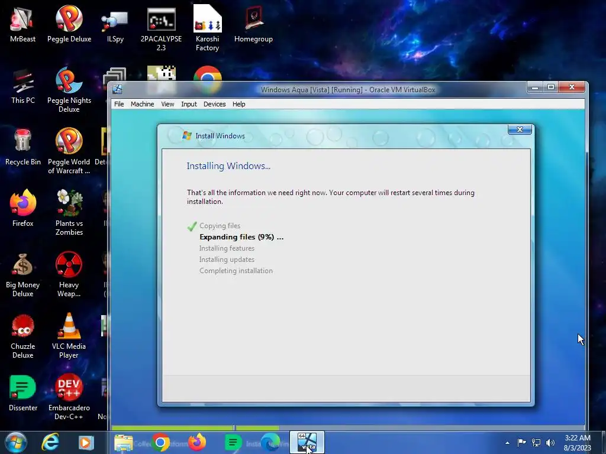This screenshot has height=454, width=606.
Task: Open the green Dissenter taskbar icon
Action: (x=233, y=442)
